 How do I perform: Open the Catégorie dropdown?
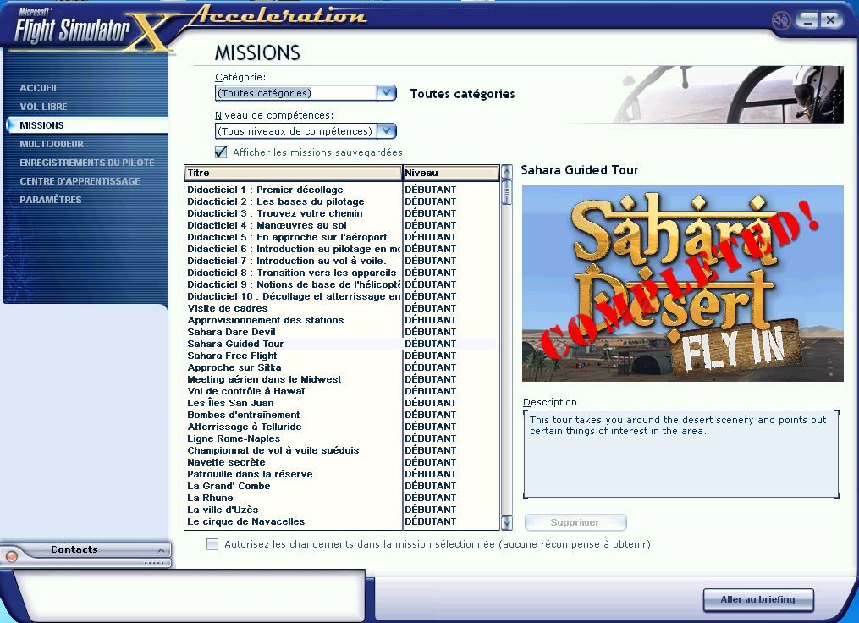pos(386,92)
